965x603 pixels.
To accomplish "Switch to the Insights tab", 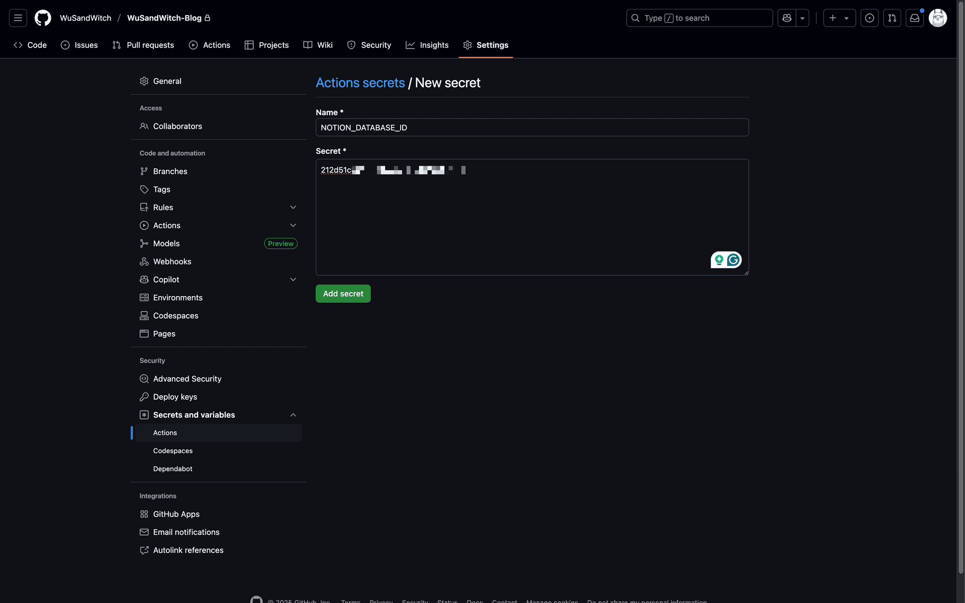I will coord(427,45).
